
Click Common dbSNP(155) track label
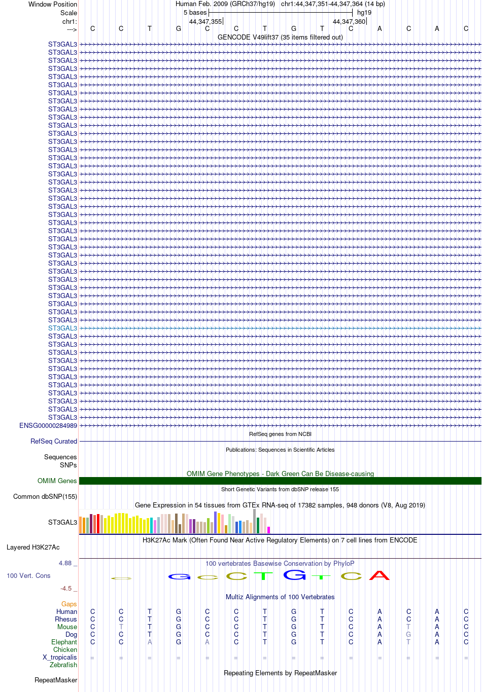coord(45,496)
